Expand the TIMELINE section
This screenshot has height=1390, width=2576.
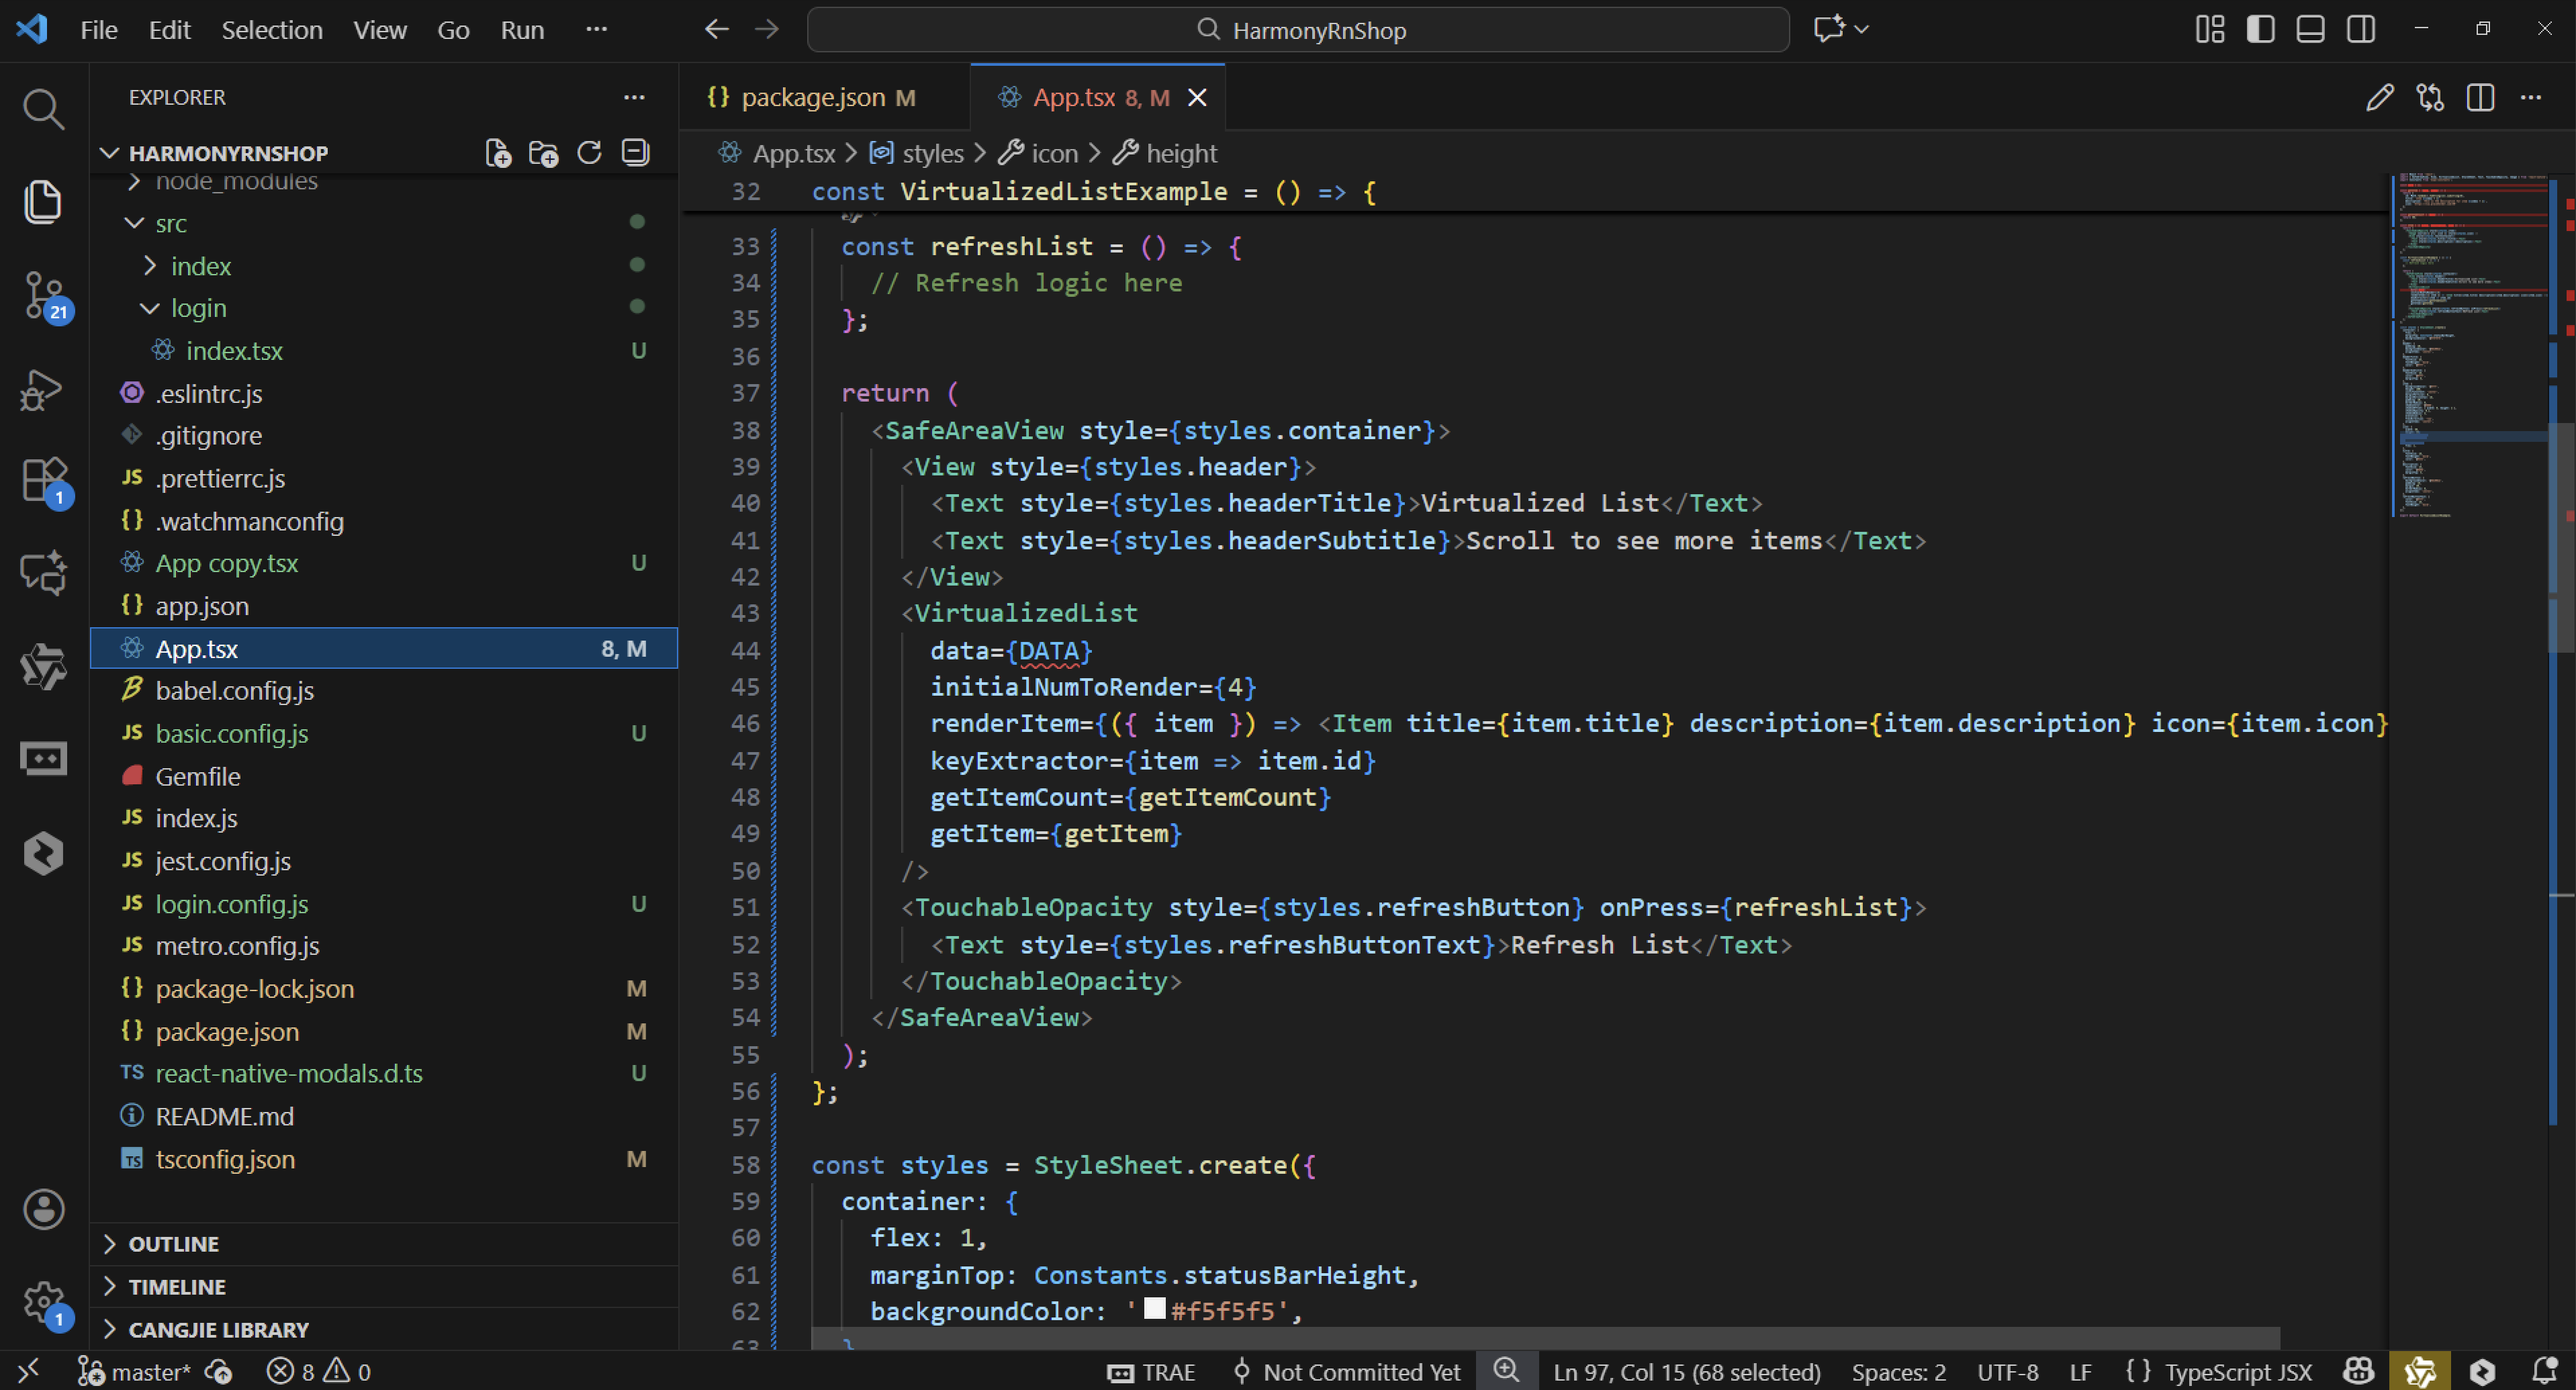(x=177, y=1287)
